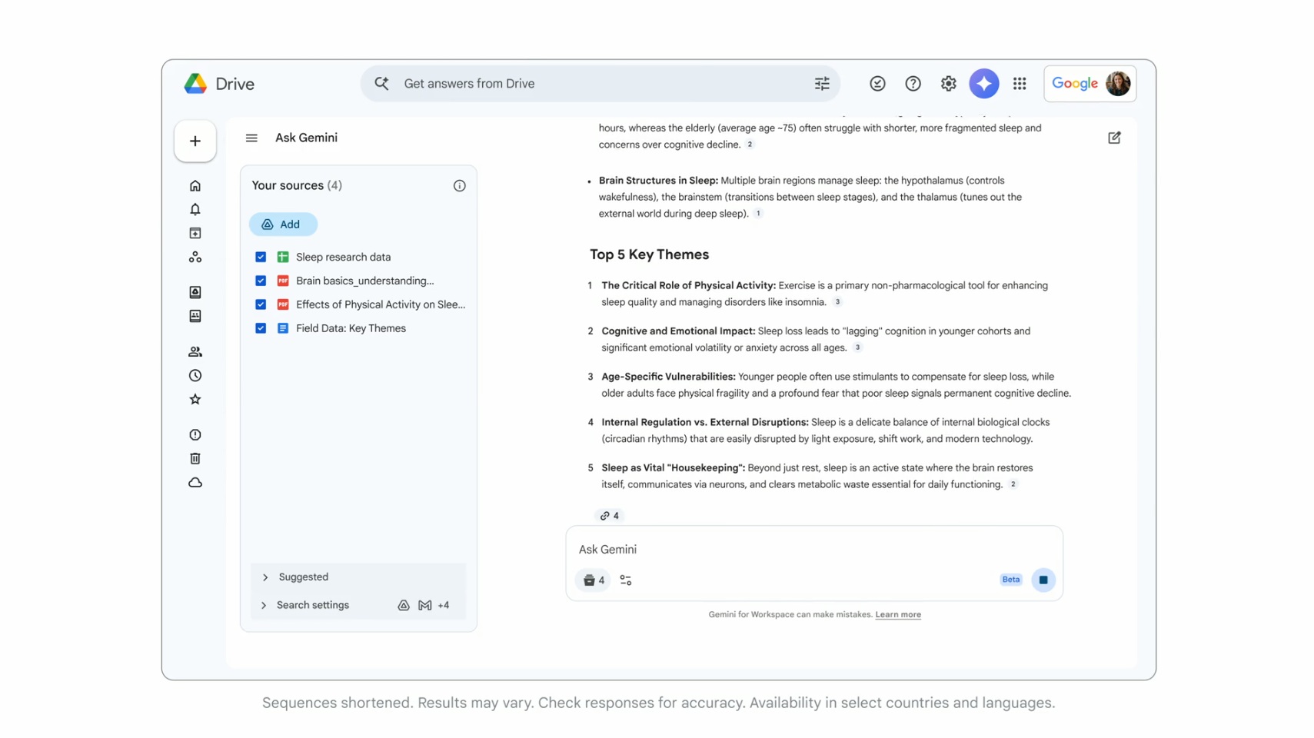Open the Learn more link

pos(897,615)
